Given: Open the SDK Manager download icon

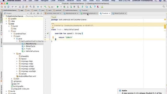Looking at the screenshot, I should pos(91,7).
